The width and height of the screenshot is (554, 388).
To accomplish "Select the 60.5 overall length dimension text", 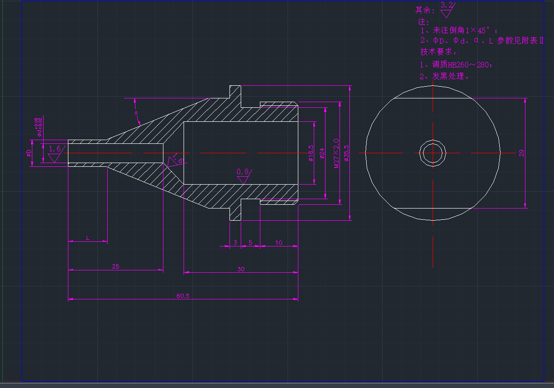I will click(183, 296).
